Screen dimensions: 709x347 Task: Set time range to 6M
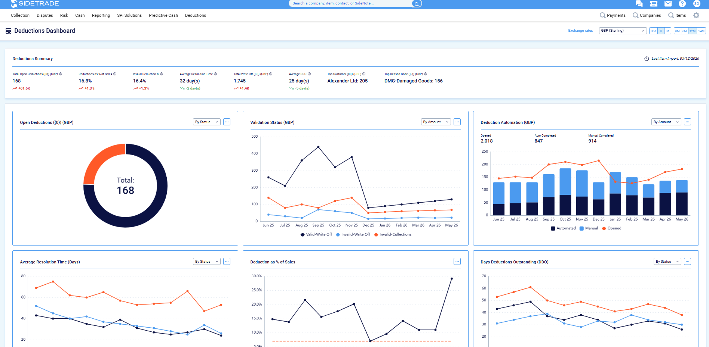pyautogui.click(x=685, y=31)
